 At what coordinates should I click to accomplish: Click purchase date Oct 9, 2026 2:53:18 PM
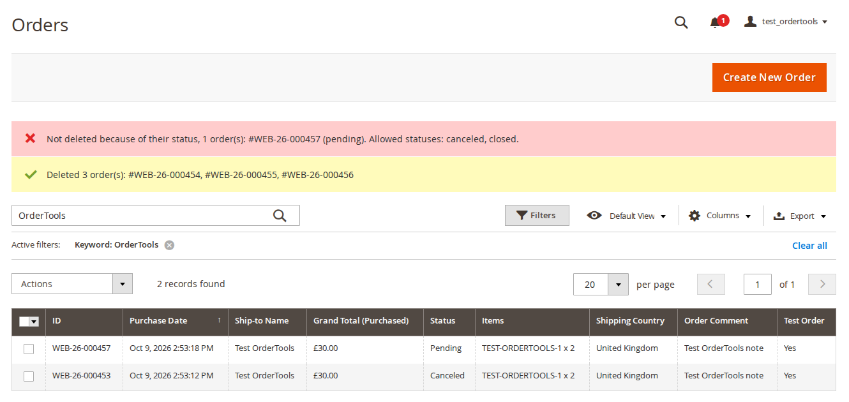coord(172,348)
